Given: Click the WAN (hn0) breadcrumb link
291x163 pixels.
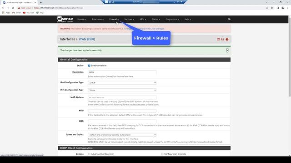Looking at the screenshot, I should point(87,39).
